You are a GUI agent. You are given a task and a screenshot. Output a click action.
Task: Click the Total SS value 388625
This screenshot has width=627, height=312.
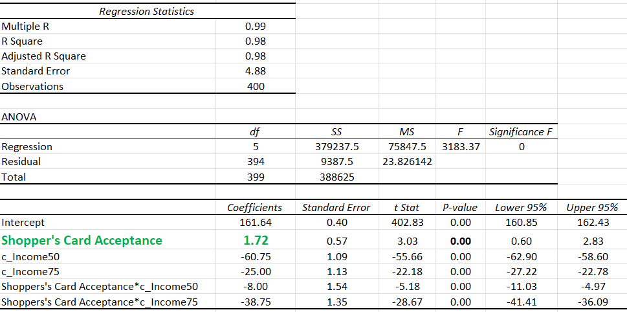[337, 177]
